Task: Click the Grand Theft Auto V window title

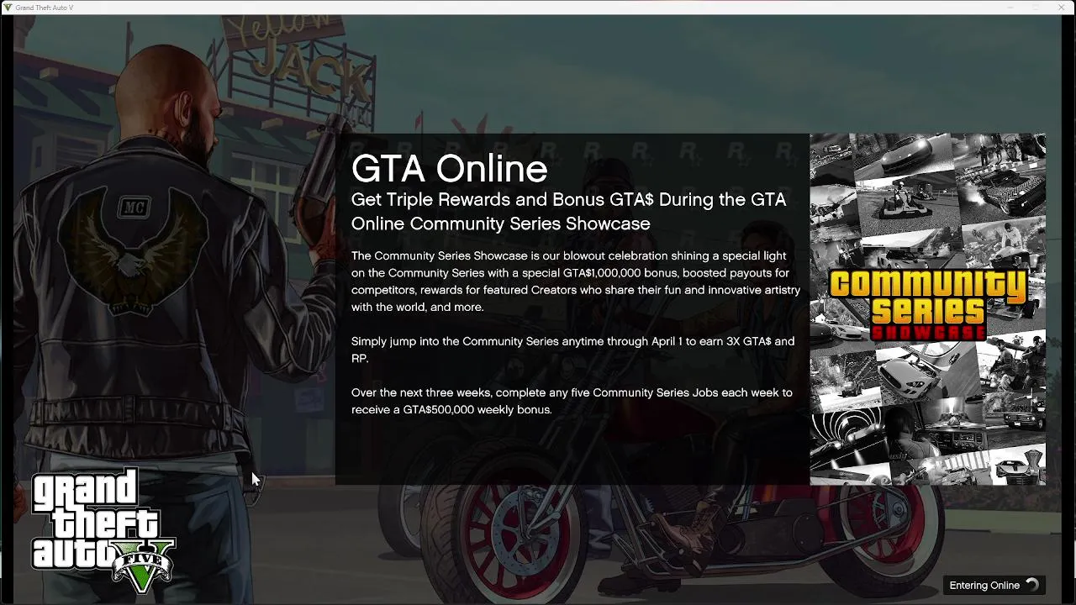Action: click(x=45, y=8)
